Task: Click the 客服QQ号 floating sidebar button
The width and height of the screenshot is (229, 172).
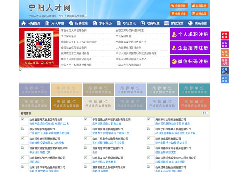Action: [x=225, y=62]
